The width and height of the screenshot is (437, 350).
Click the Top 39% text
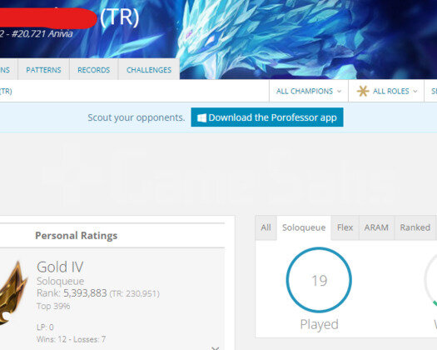[53, 306]
